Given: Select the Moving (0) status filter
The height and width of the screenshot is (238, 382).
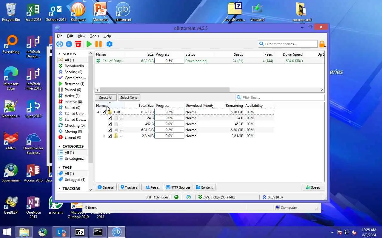Looking at the screenshot, I should click(73, 131).
